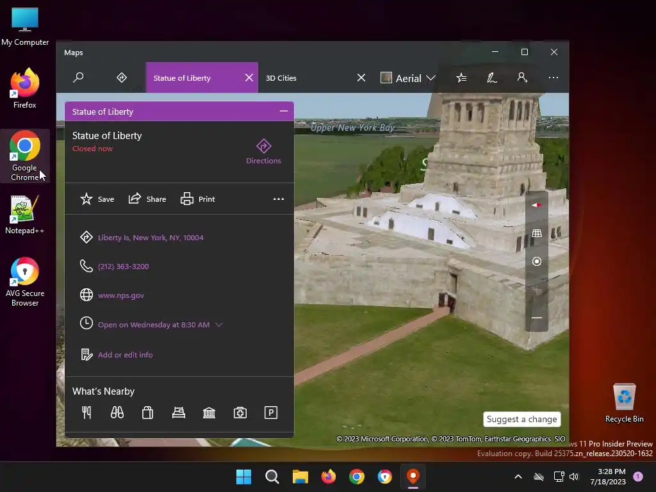Viewport: 656px width, 492px height.
Task: Show my location on the map
Action: tap(536, 261)
